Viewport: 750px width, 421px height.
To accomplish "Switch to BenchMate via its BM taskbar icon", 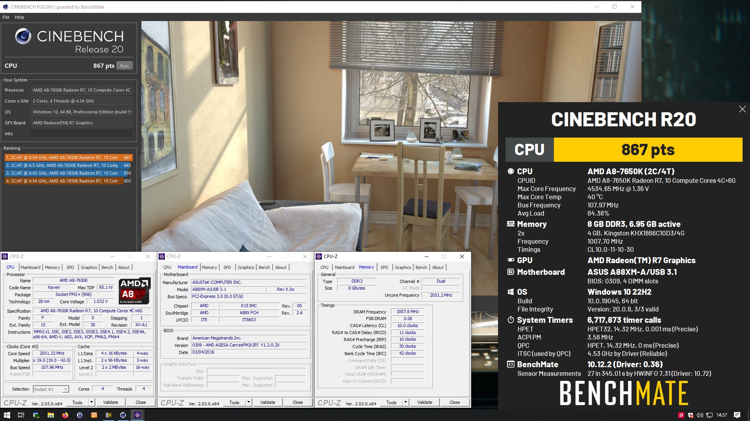I will coord(109,415).
